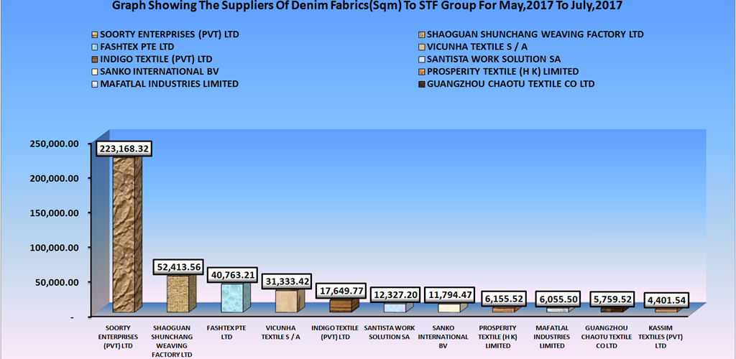Select the cream Sanko International bar
Viewport: 736px width, 359px height.
pos(453,307)
